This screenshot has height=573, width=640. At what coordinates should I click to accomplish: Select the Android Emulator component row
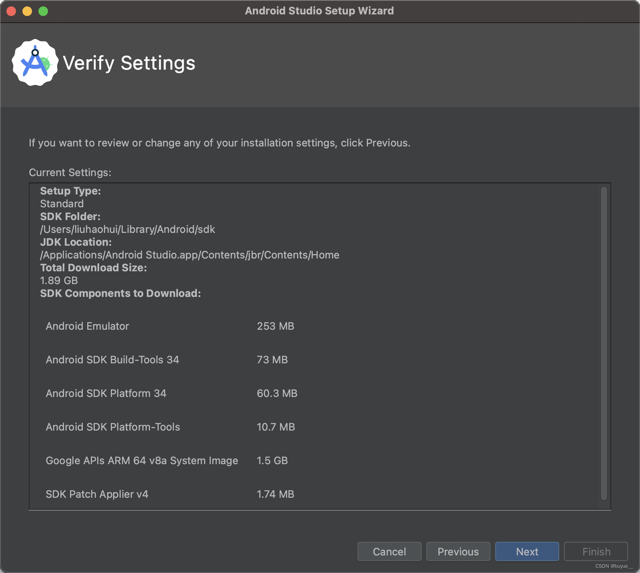point(170,326)
